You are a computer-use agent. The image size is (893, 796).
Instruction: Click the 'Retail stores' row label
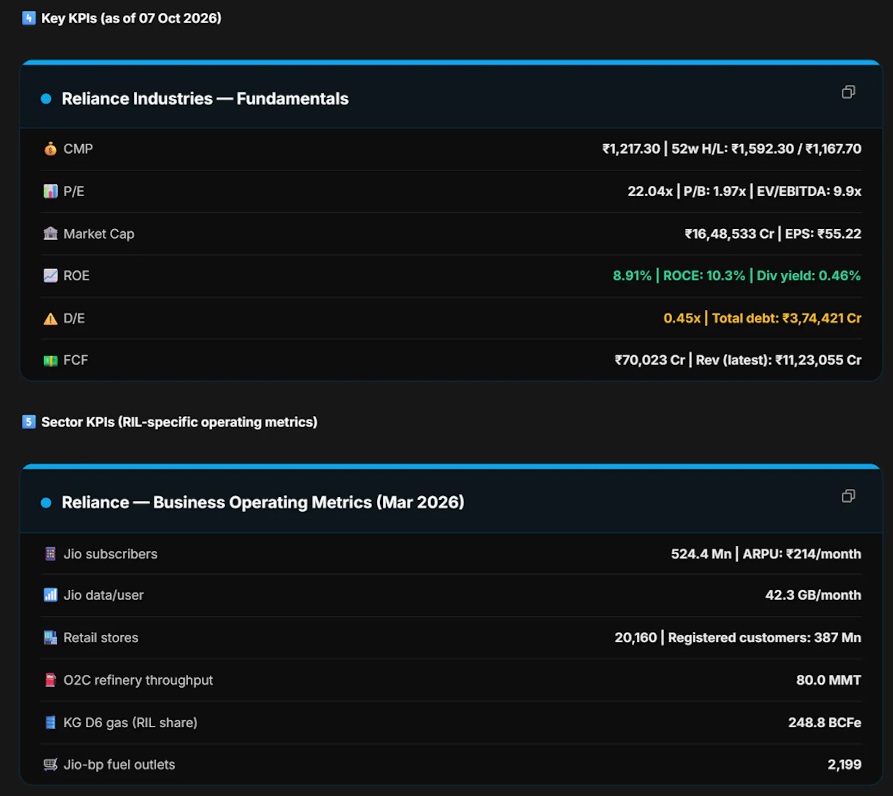pyautogui.click(x=101, y=637)
